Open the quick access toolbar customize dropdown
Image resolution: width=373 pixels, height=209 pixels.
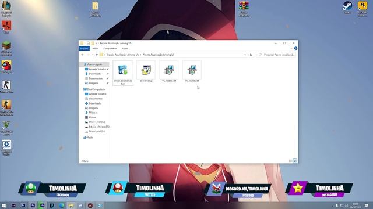tap(96, 43)
